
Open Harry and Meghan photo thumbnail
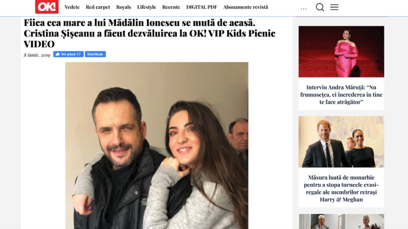coord(341,142)
